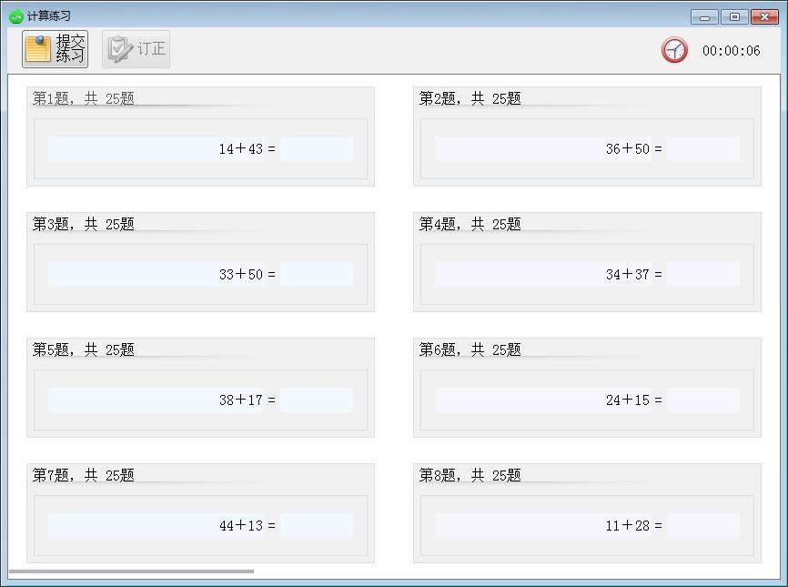Click the answer field for 11+28

702,525
